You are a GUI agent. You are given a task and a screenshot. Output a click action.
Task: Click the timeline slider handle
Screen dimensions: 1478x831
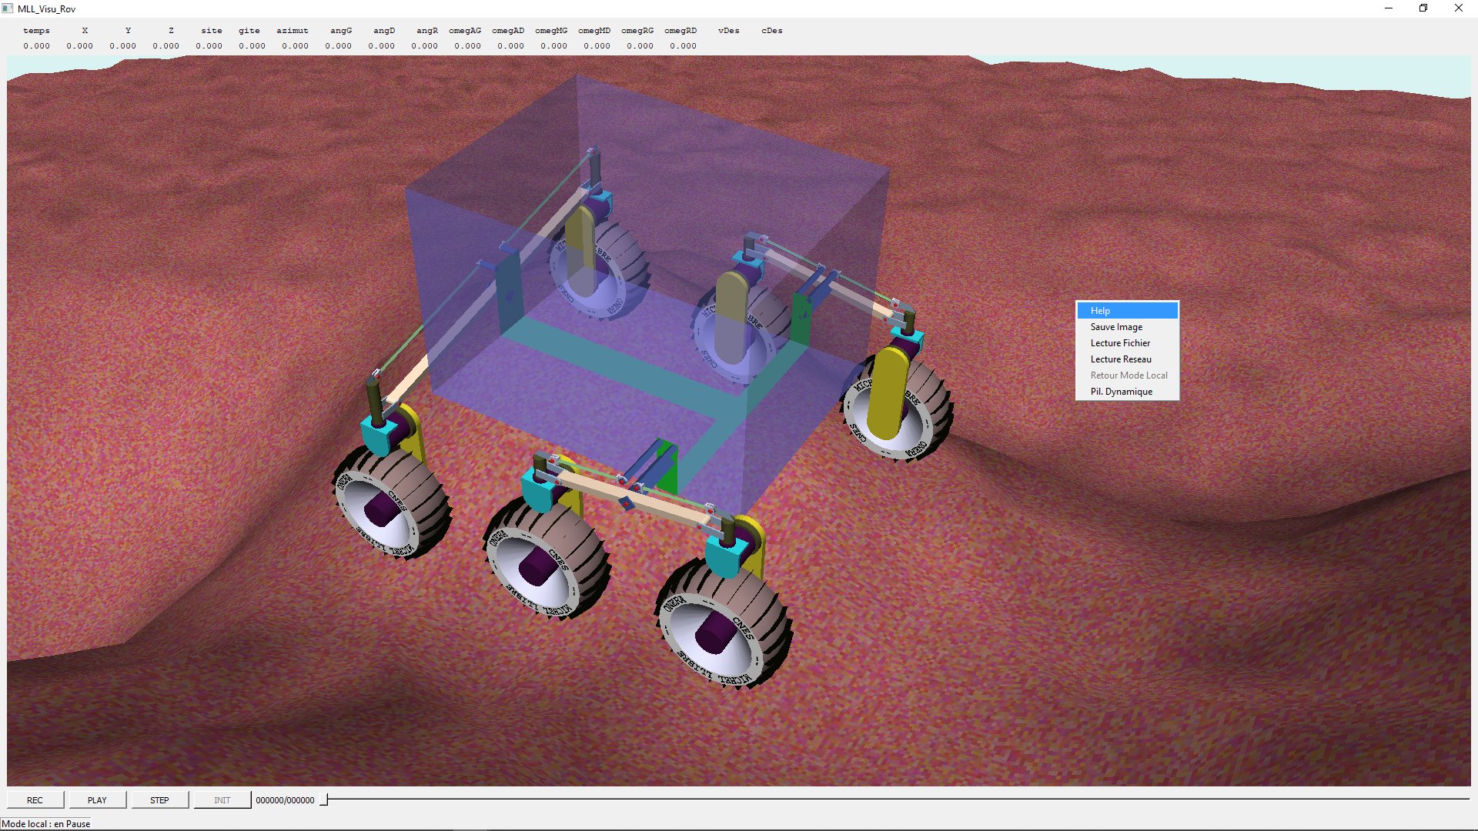click(324, 800)
